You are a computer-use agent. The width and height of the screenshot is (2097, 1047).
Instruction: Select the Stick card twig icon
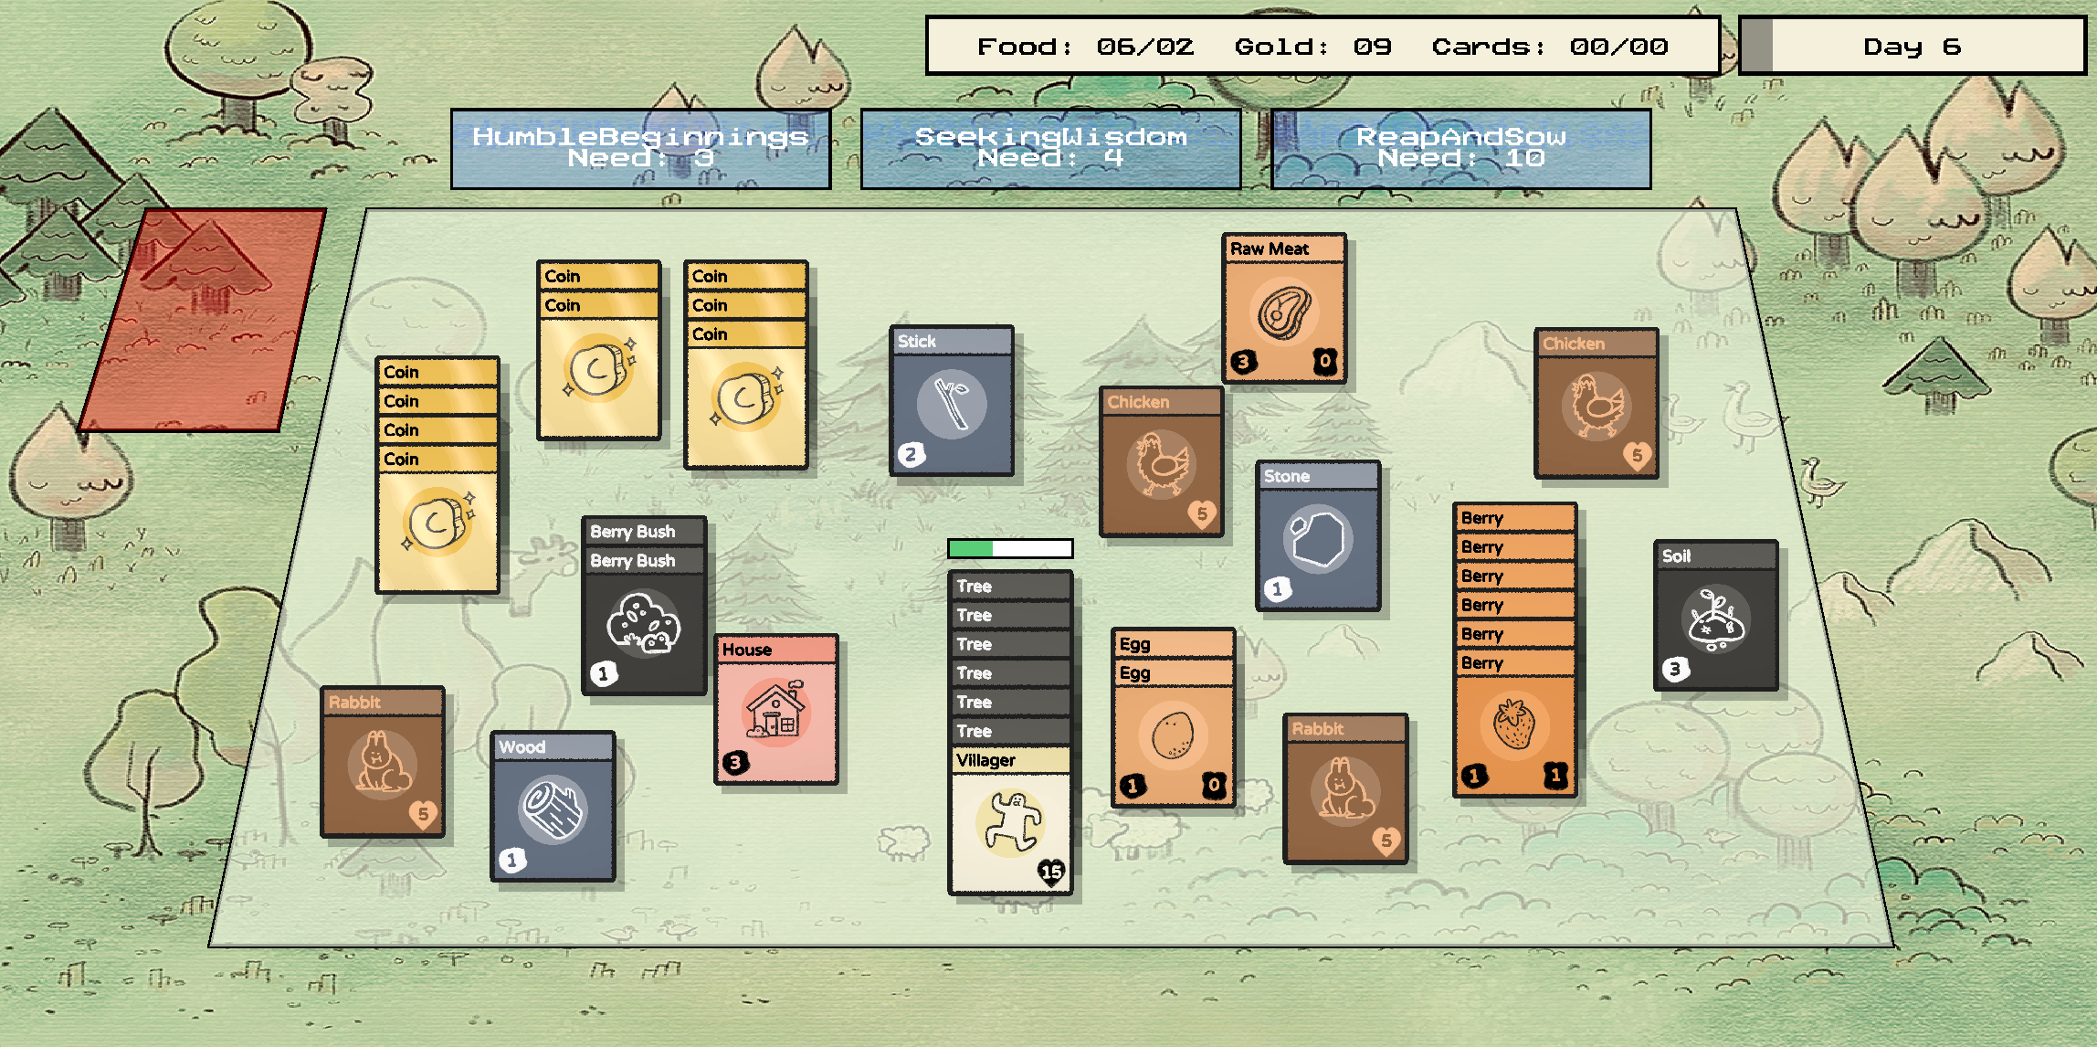(x=952, y=404)
